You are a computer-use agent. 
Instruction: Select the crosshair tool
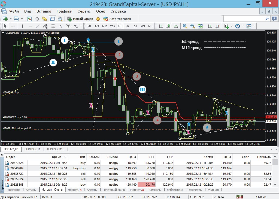13,26
